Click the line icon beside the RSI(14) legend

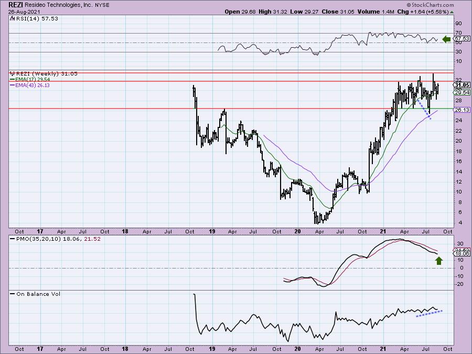(12, 18)
